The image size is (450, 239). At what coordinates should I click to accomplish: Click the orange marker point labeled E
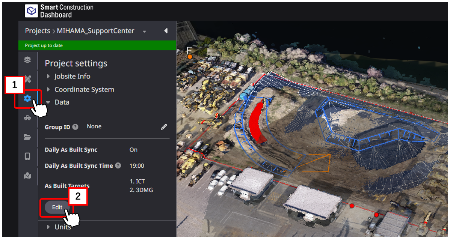coord(190,57)
